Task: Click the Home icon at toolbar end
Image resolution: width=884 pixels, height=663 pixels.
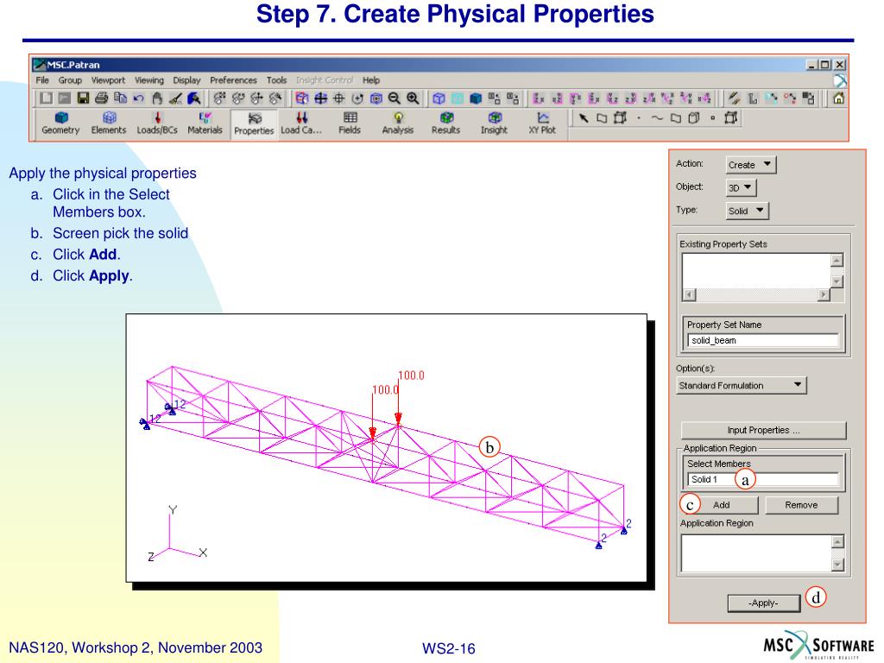Action: pos(838,98)
